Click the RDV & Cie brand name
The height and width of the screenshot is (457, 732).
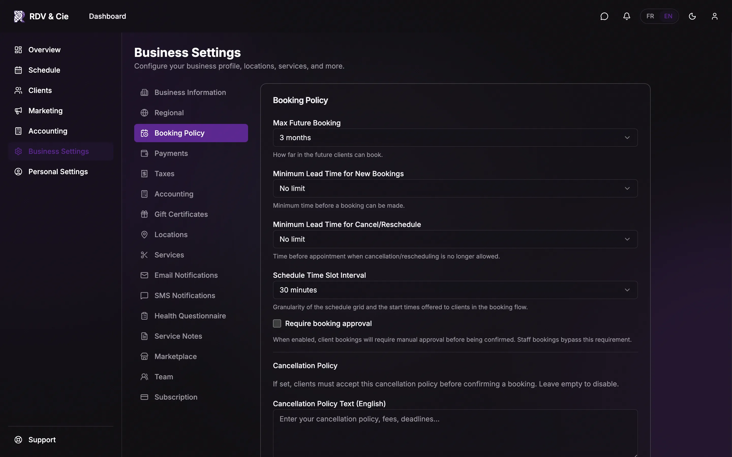(49, 16)
